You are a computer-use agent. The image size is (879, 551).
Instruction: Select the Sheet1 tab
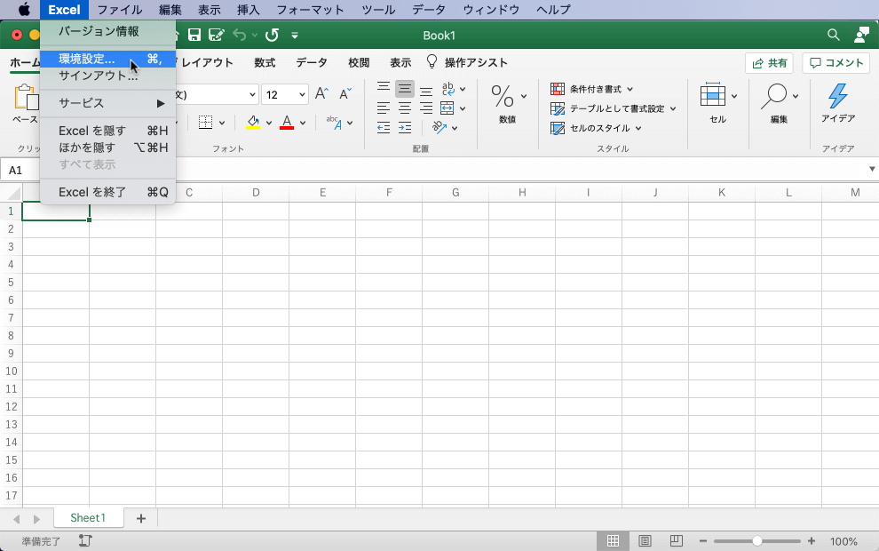click(88, 518)
